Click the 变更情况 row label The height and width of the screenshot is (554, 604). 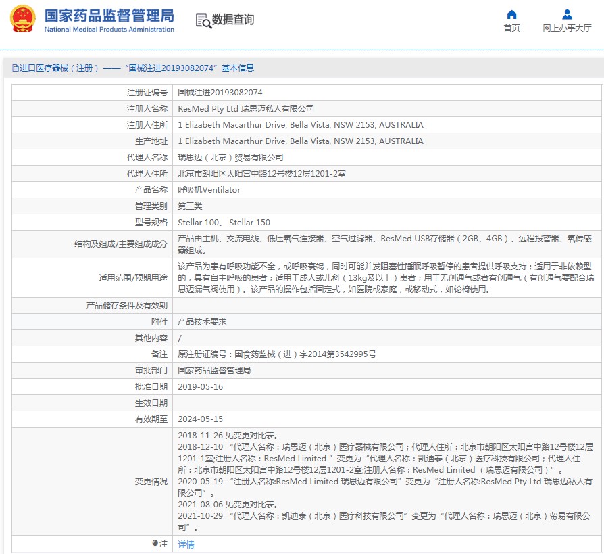coord(151,482)
